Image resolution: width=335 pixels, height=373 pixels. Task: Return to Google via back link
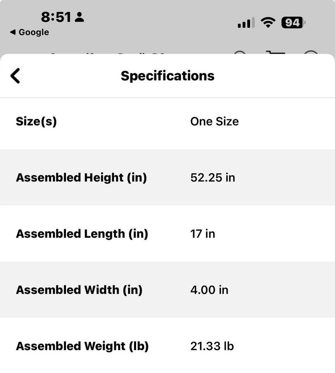click(x=29, y=32)
